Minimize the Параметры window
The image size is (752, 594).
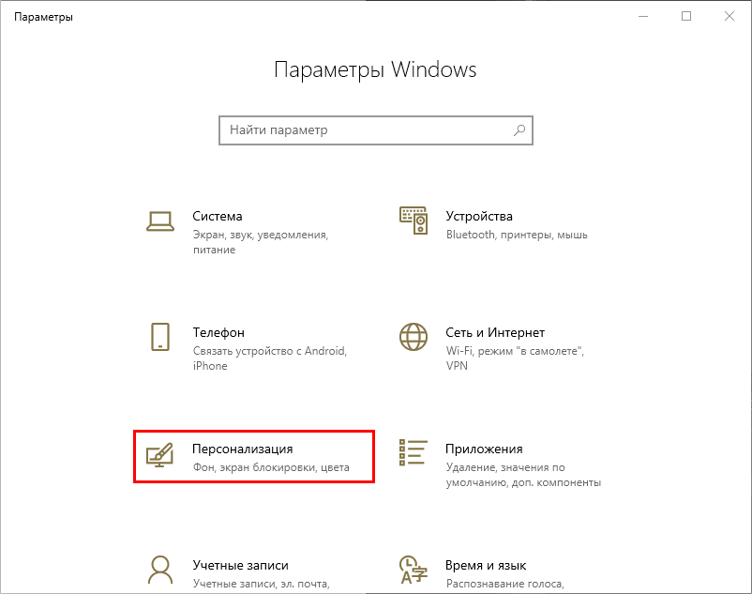point(643,16)
